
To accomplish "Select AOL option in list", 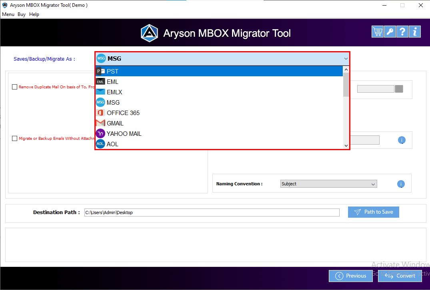I will (x=219, y=144).
